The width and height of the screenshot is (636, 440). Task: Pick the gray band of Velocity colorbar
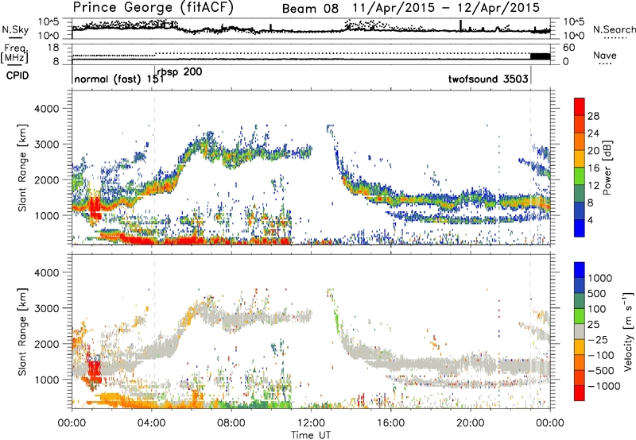(x=580, y=331)
